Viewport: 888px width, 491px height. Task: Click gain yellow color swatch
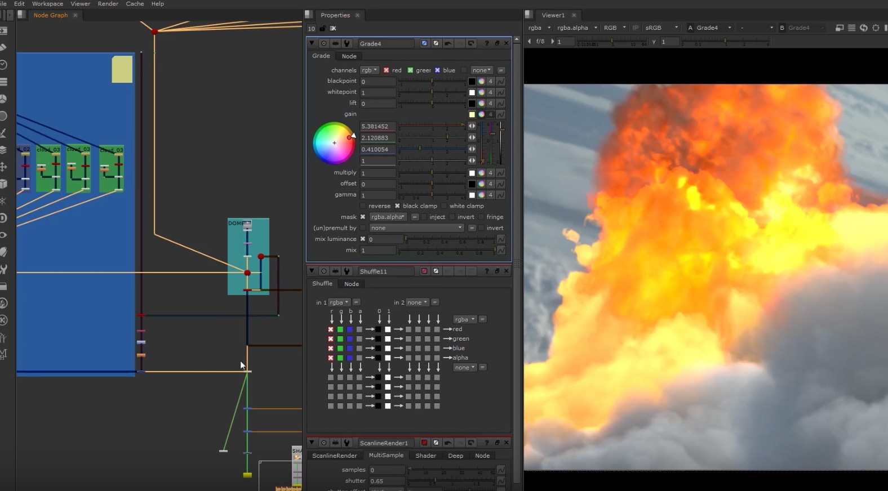point(472,114)
